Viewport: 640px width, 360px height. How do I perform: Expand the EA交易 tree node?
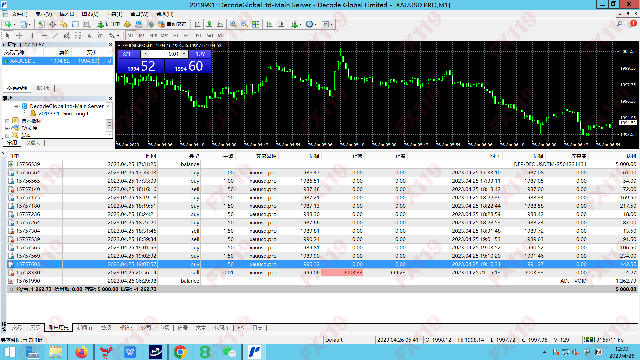[x=7, y=128]
